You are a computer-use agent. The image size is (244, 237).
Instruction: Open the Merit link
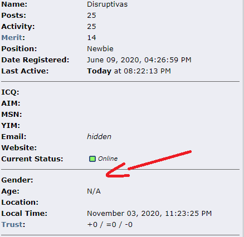point(12,38)
